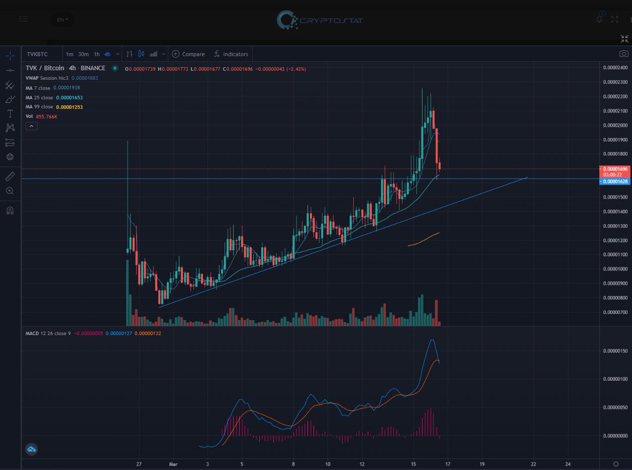The image size is (632, 470).
Task: Activate the zoom in tool
Action: point(10,191)
